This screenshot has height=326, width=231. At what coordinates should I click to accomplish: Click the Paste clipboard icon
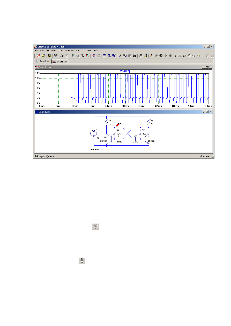[130, 55]
